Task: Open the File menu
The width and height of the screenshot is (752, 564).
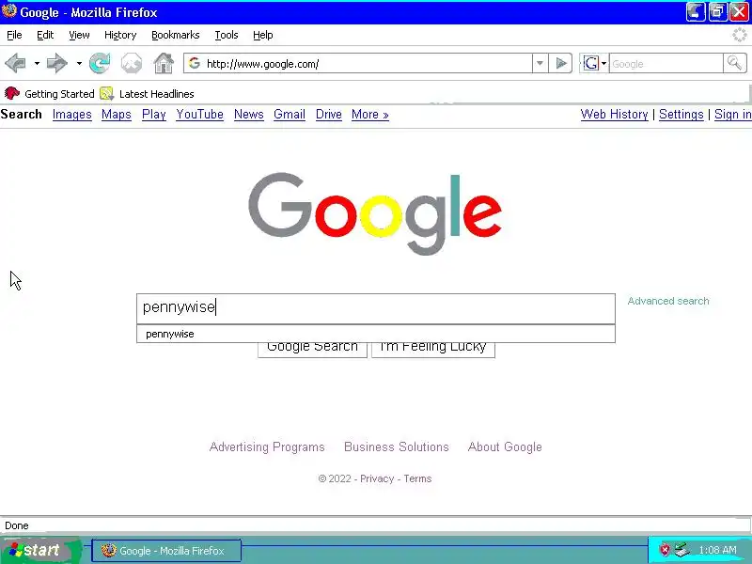Action: (x=14, y=35)
